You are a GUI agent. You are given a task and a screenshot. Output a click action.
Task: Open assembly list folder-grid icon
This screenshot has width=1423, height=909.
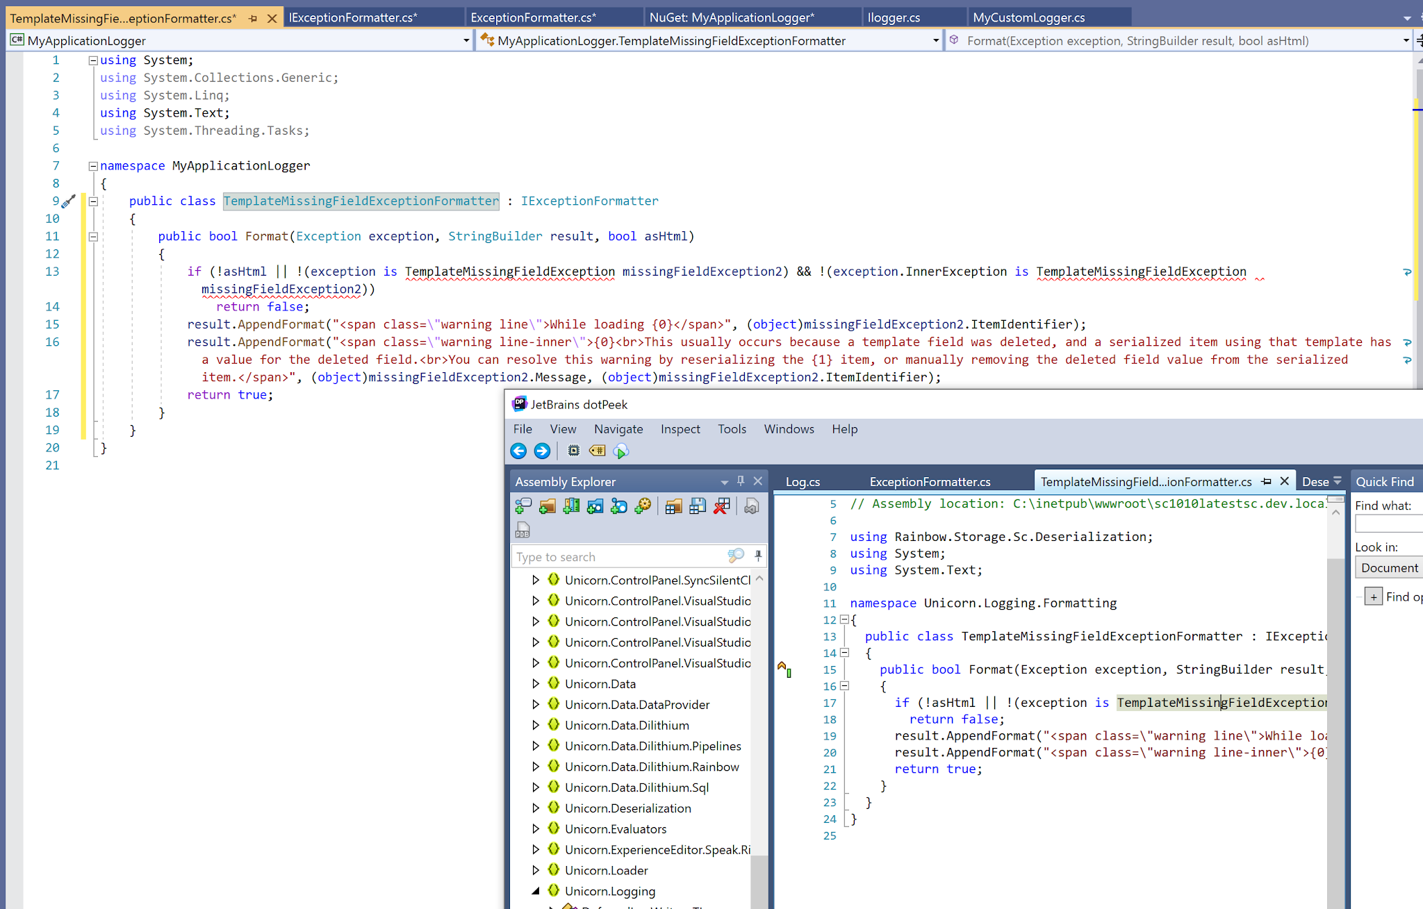point(673,506)
